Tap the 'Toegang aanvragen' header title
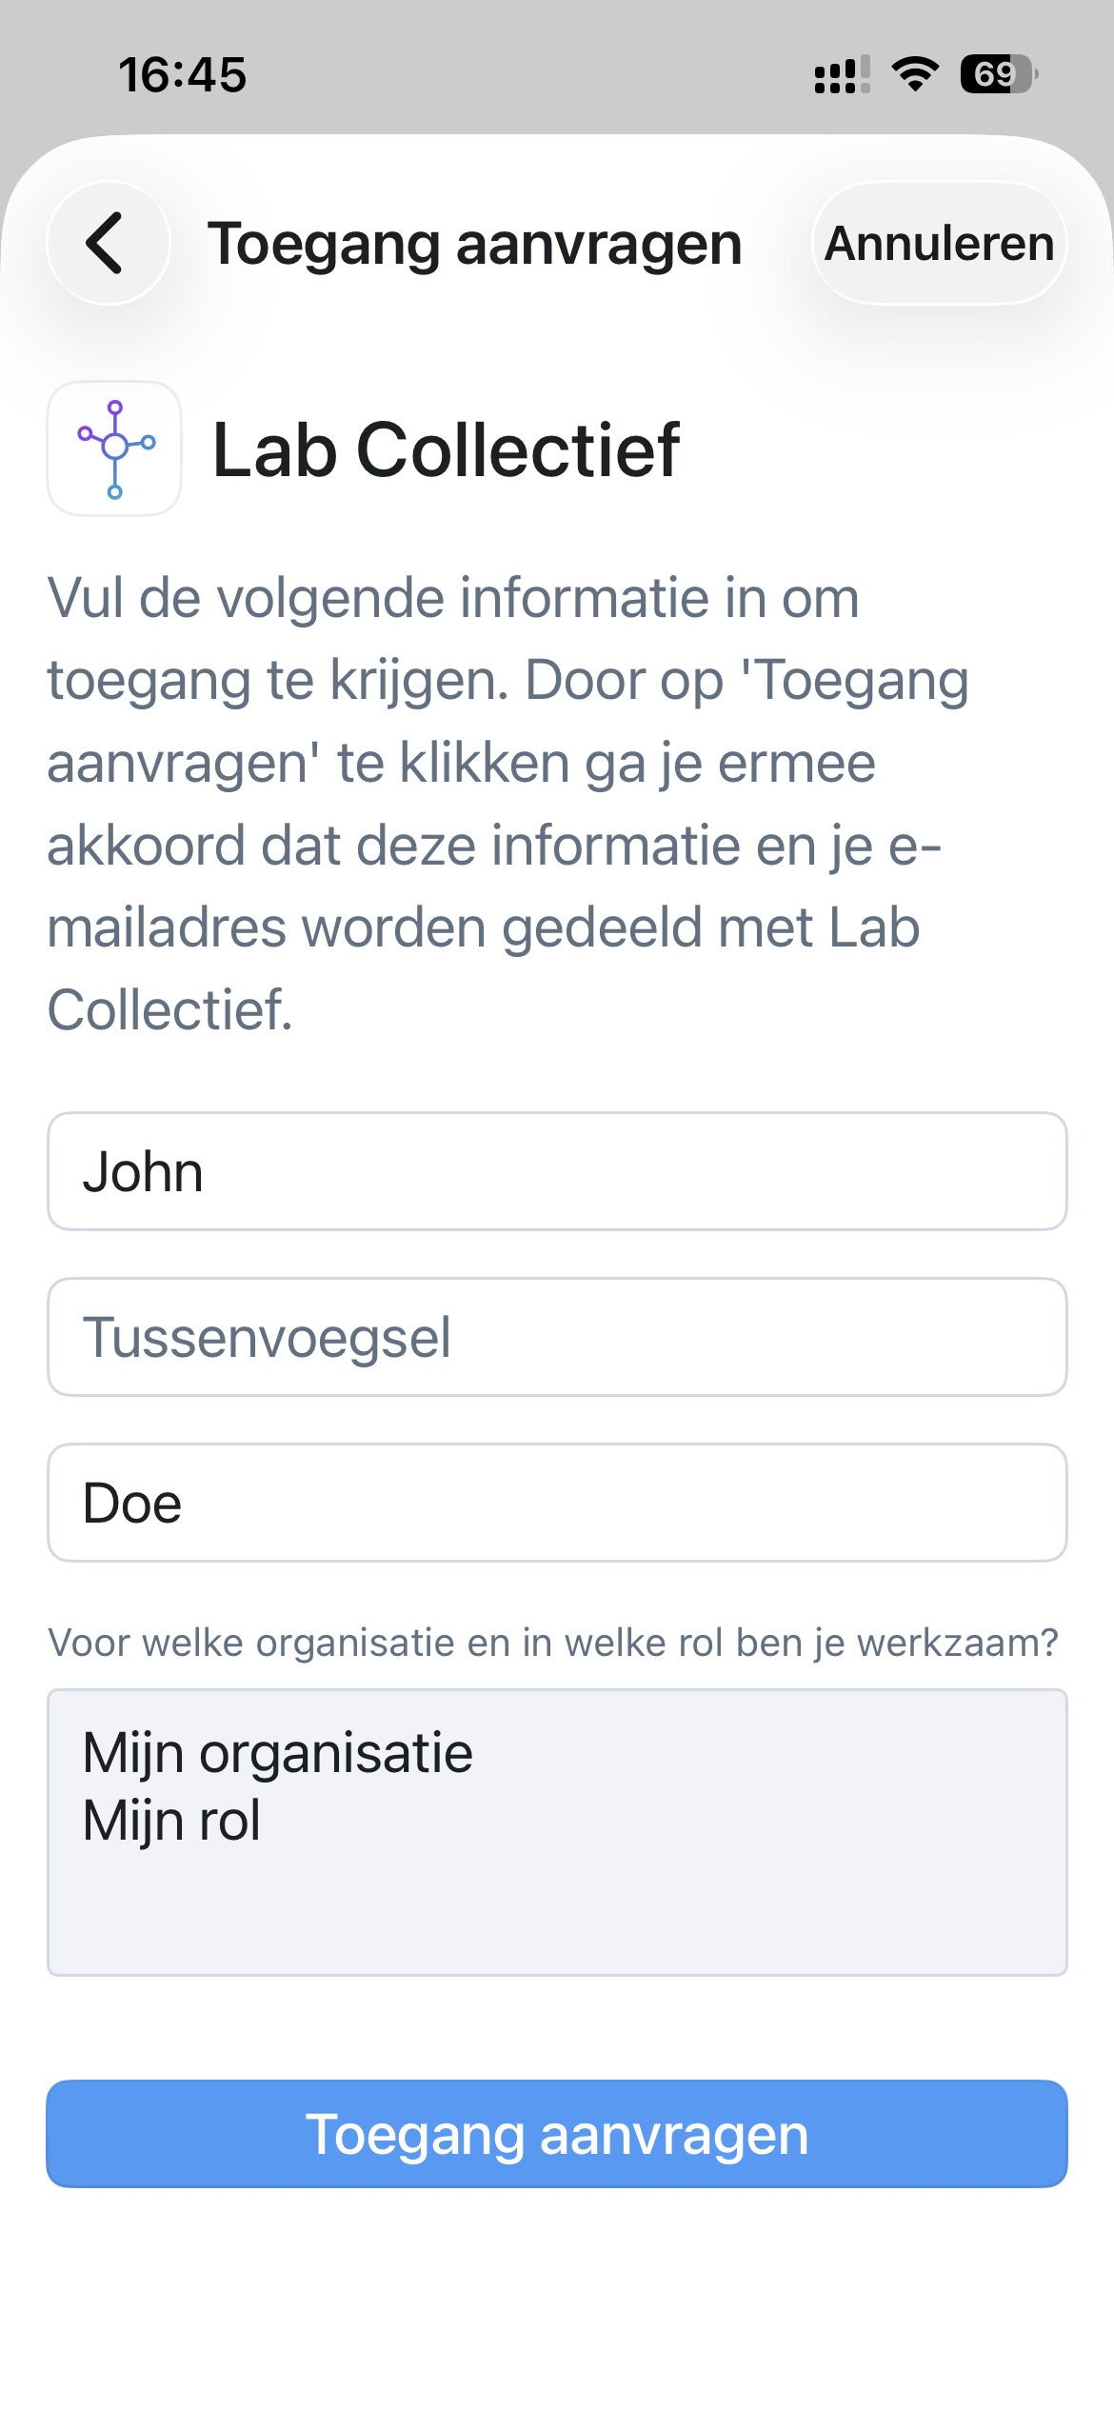1114x2411 pixels. pyautogui.click(x=474, y=244)
